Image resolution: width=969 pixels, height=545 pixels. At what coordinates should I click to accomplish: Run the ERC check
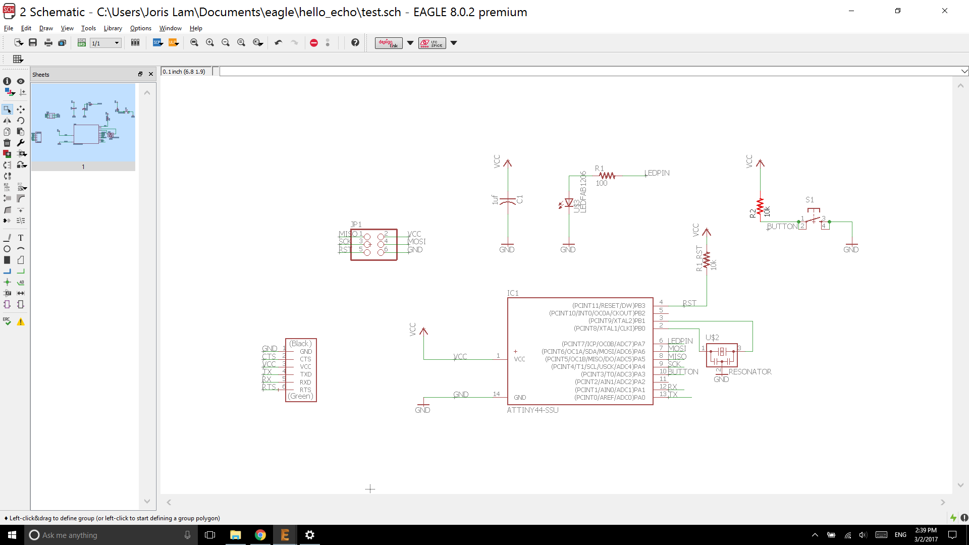click(7, 321)
